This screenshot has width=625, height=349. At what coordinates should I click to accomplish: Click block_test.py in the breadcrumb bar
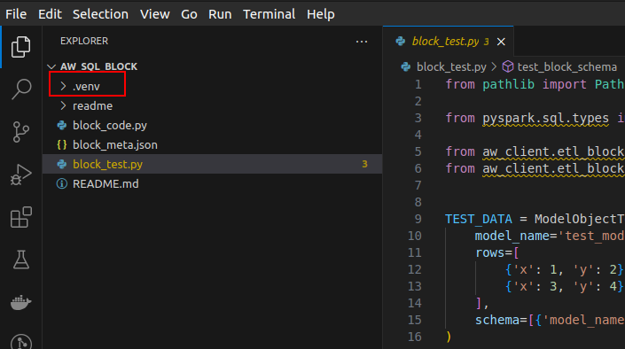451,67
